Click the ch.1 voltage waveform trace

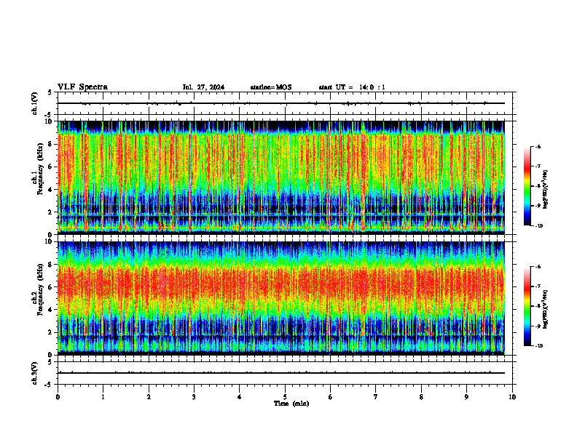pyautogui.click(x=281, y=103)
